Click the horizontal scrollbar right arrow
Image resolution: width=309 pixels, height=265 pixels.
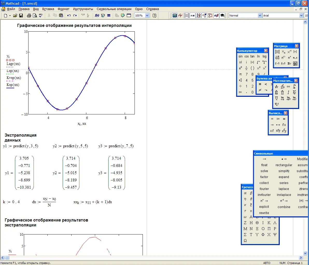click(x=301, y=258)
